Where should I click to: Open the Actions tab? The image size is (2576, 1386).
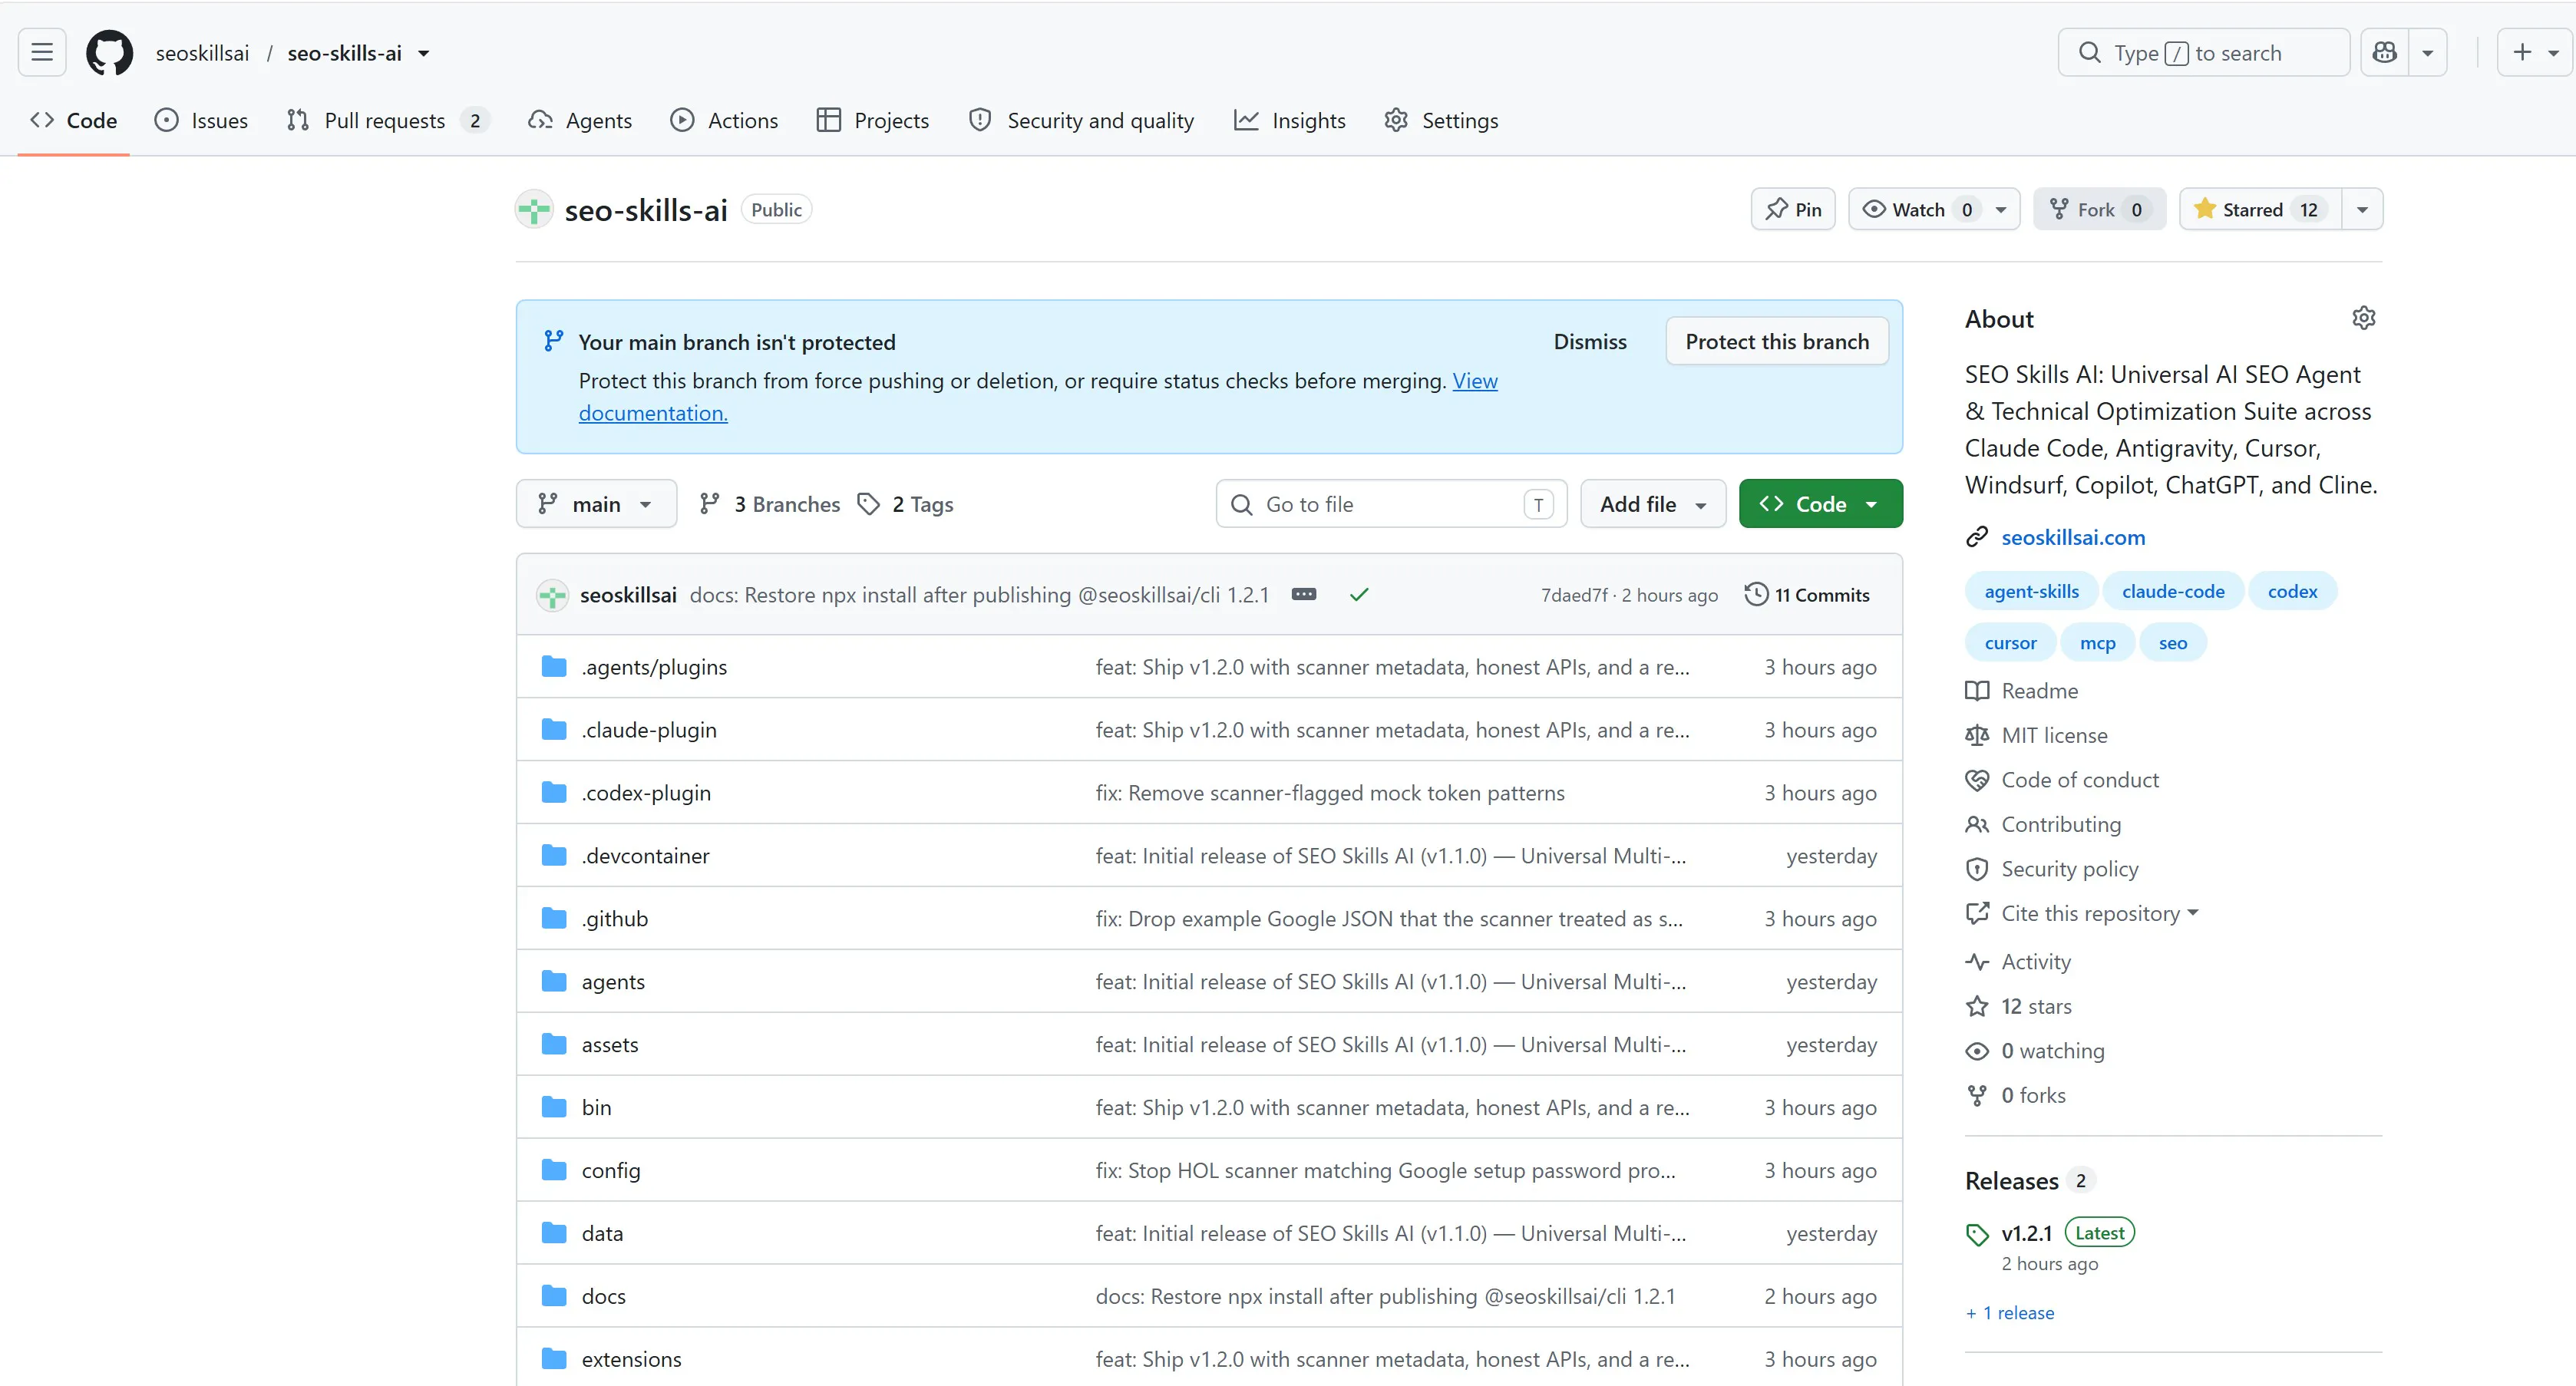tap(724, 120)
